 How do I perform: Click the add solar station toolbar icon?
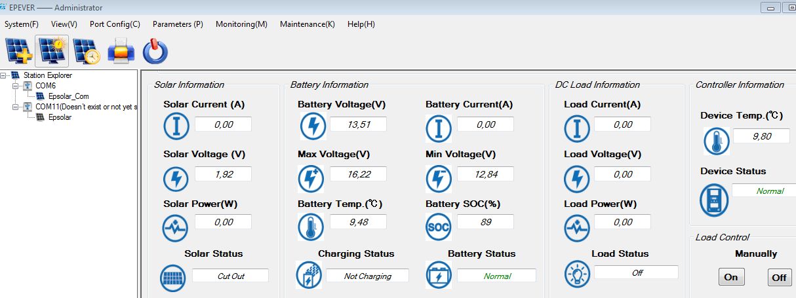coord(18,51)
